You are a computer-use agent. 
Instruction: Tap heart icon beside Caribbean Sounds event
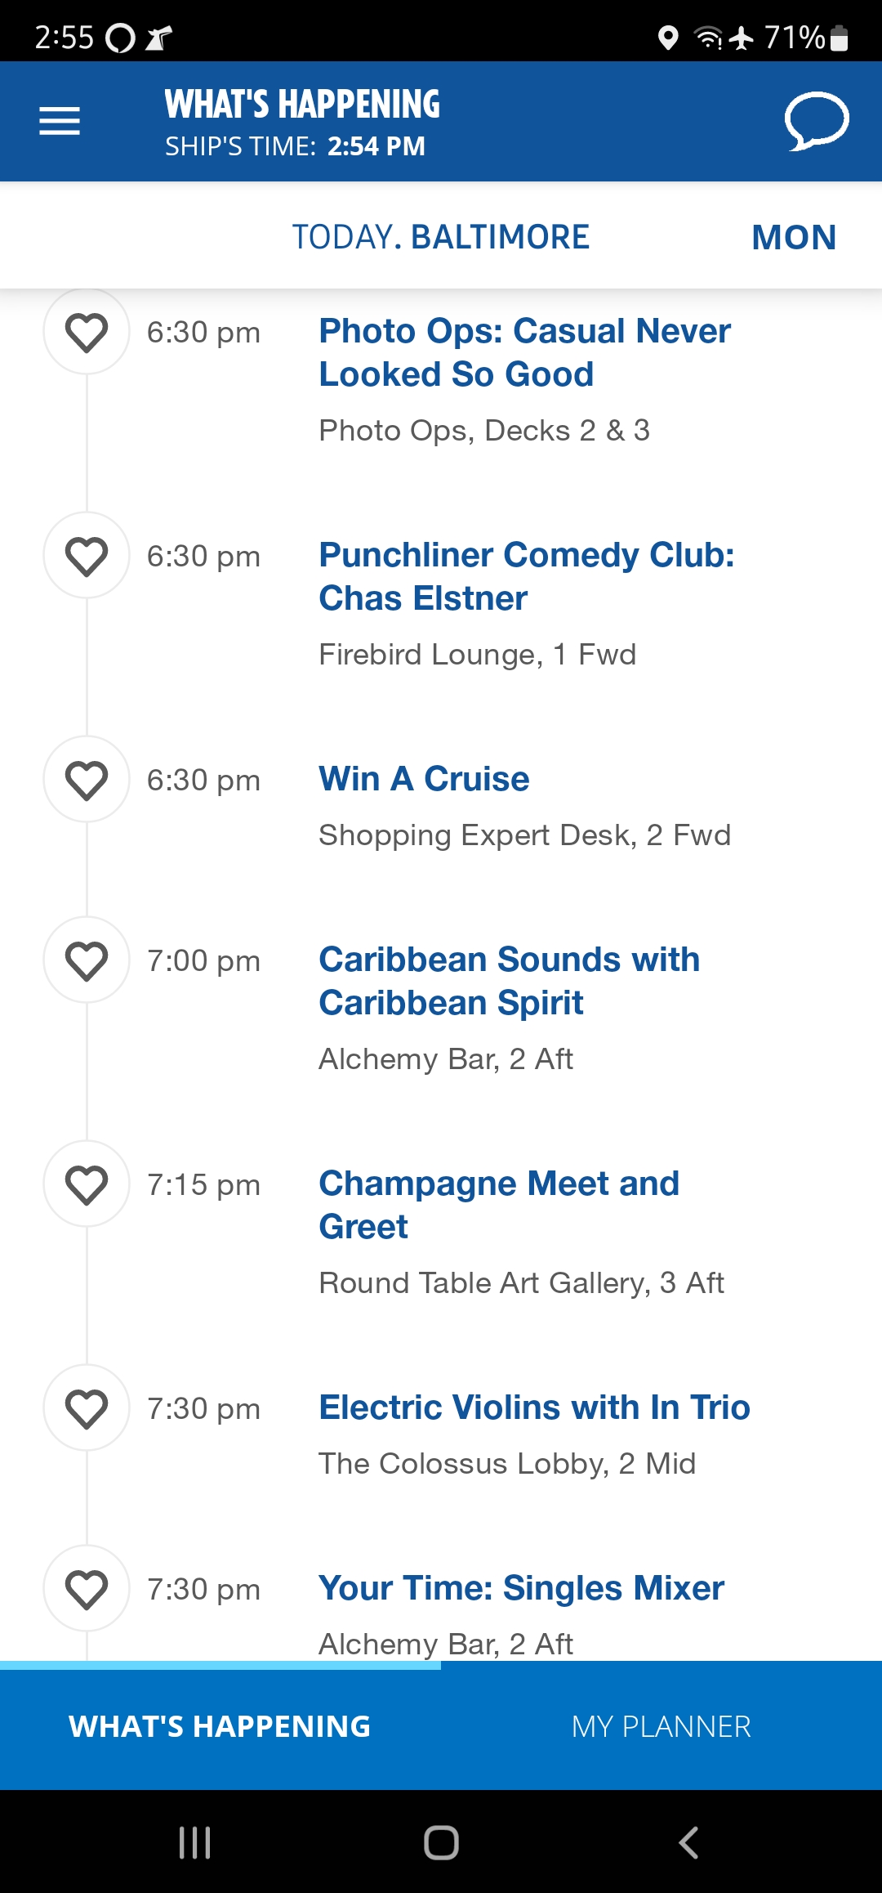click(87, 960)
